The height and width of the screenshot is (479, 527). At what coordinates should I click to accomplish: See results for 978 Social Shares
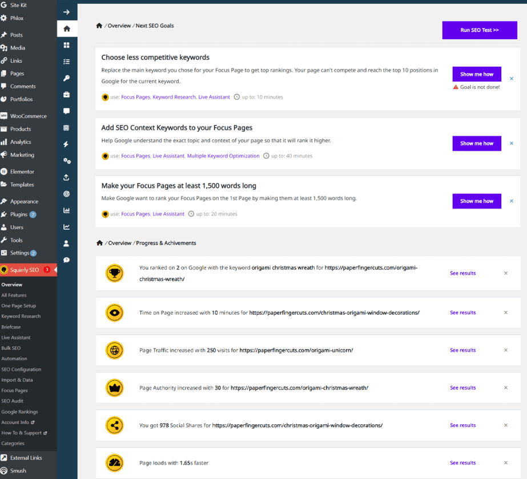463,425
